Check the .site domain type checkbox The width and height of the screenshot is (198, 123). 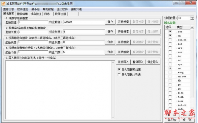point(170,93)
